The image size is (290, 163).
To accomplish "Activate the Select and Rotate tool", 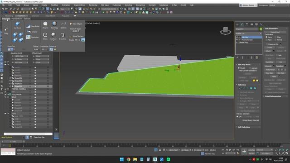I will [51, 9].
